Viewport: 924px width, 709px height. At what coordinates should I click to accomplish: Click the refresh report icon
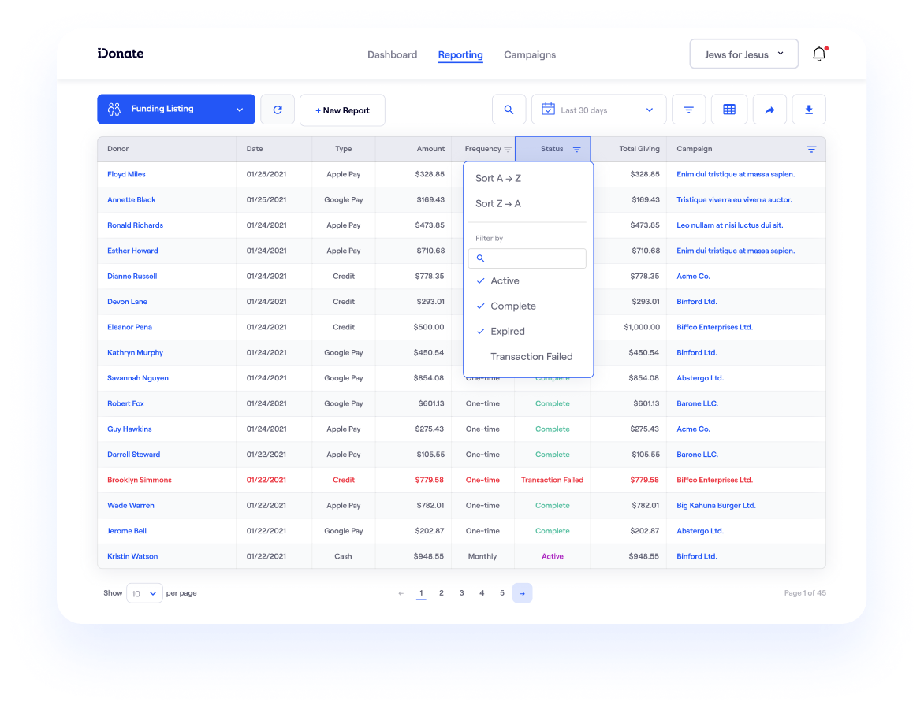click(x=278, y=110)
